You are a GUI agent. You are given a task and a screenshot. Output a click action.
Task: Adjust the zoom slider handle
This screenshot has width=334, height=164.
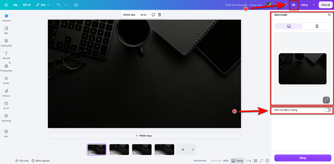click(x=208, y=161)
